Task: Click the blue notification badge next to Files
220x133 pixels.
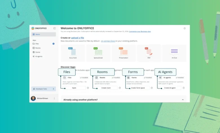Action: tap(54, 44)
